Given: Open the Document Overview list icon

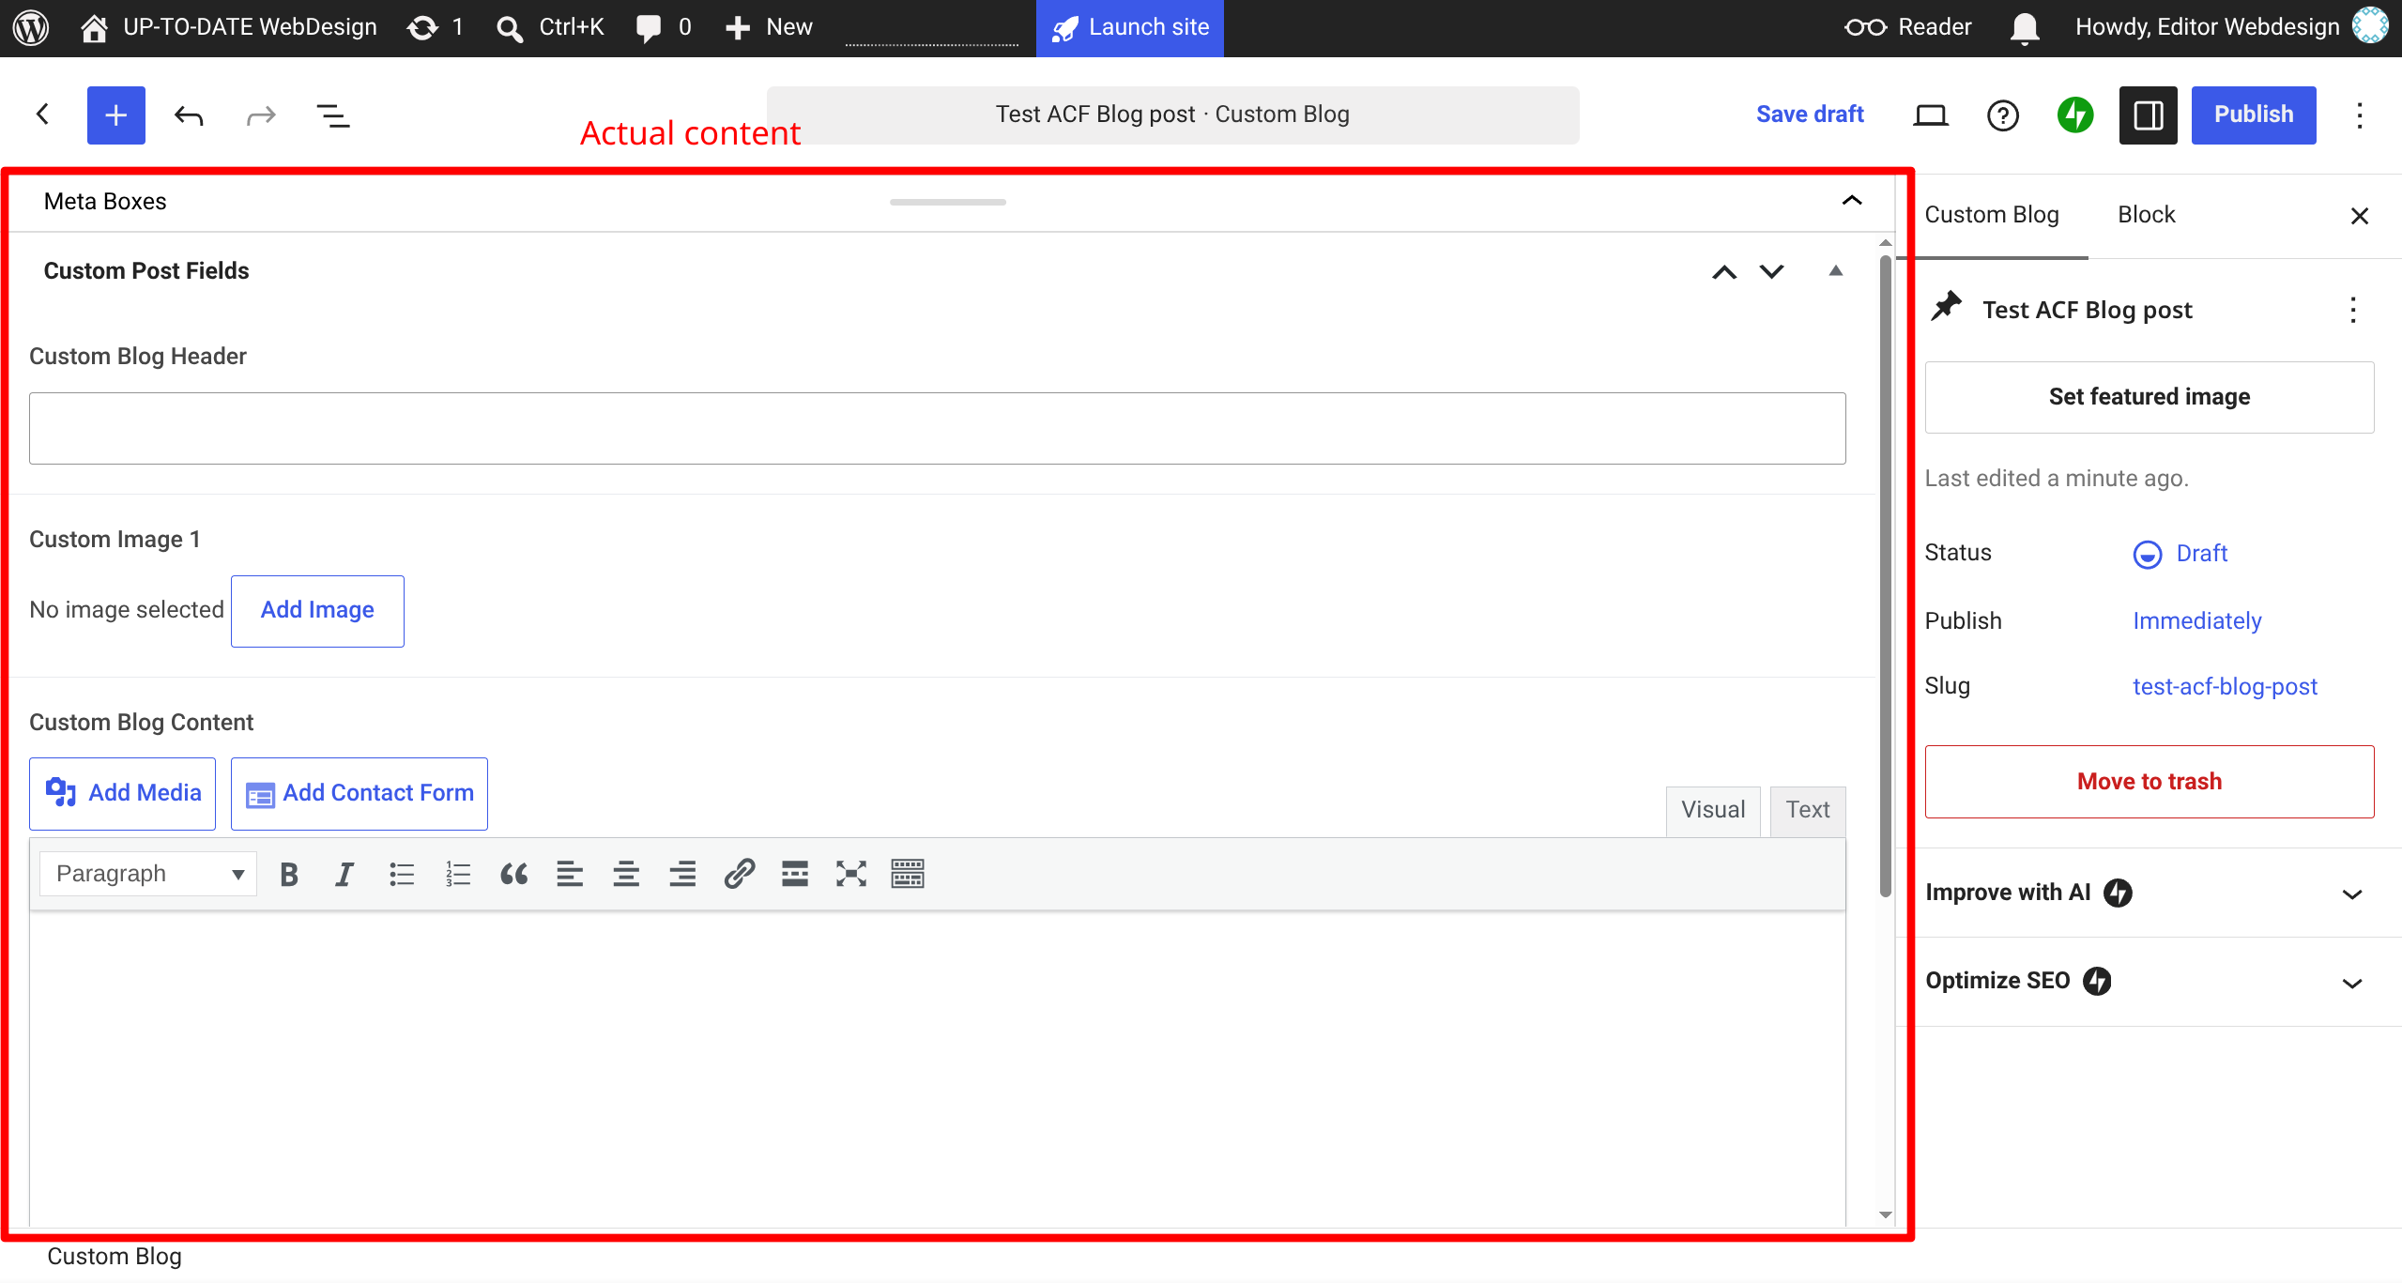Looking at the screenshot, I should [333, 115].
